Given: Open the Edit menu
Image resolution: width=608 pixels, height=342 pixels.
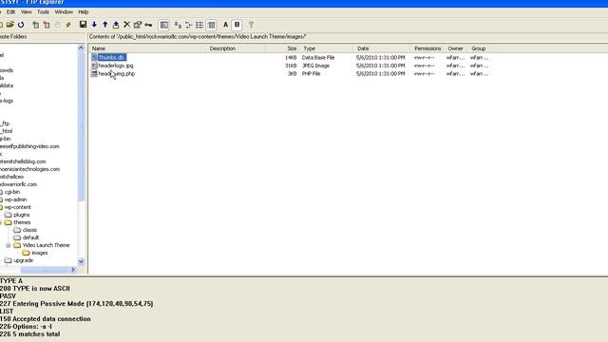Looking at the screenshot, I should (x=10, y=12).
